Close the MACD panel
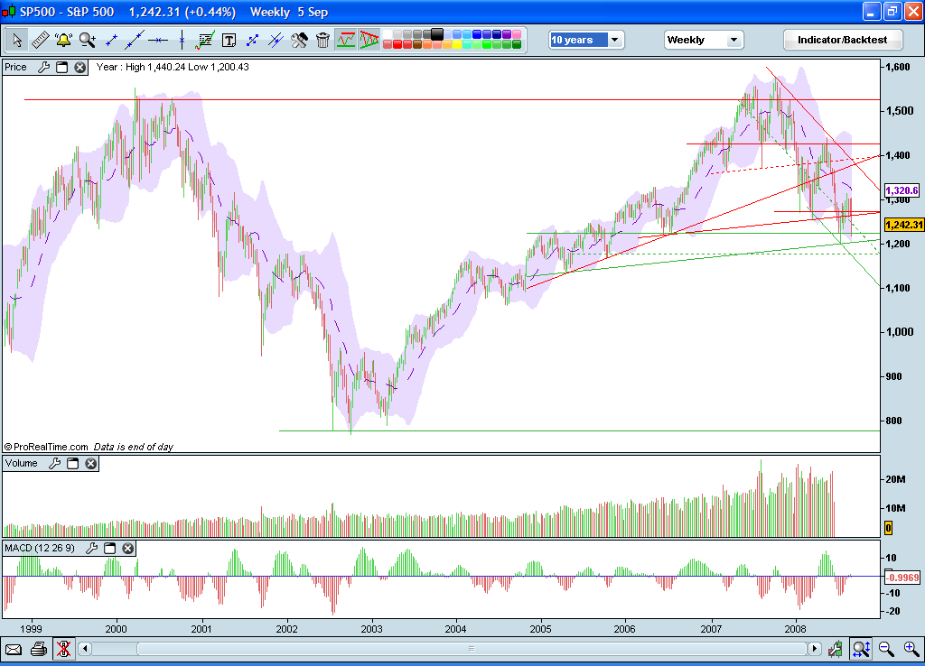Viewport: 925px width, 666px height. click(x=128, y=548)
